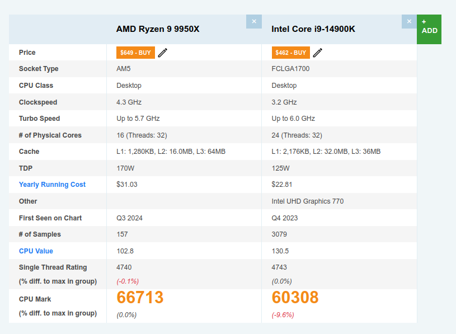Click the Q4 2023 first seen value
Image resolution: width=456 pixels, height=334 pixels.
[285, 218]
